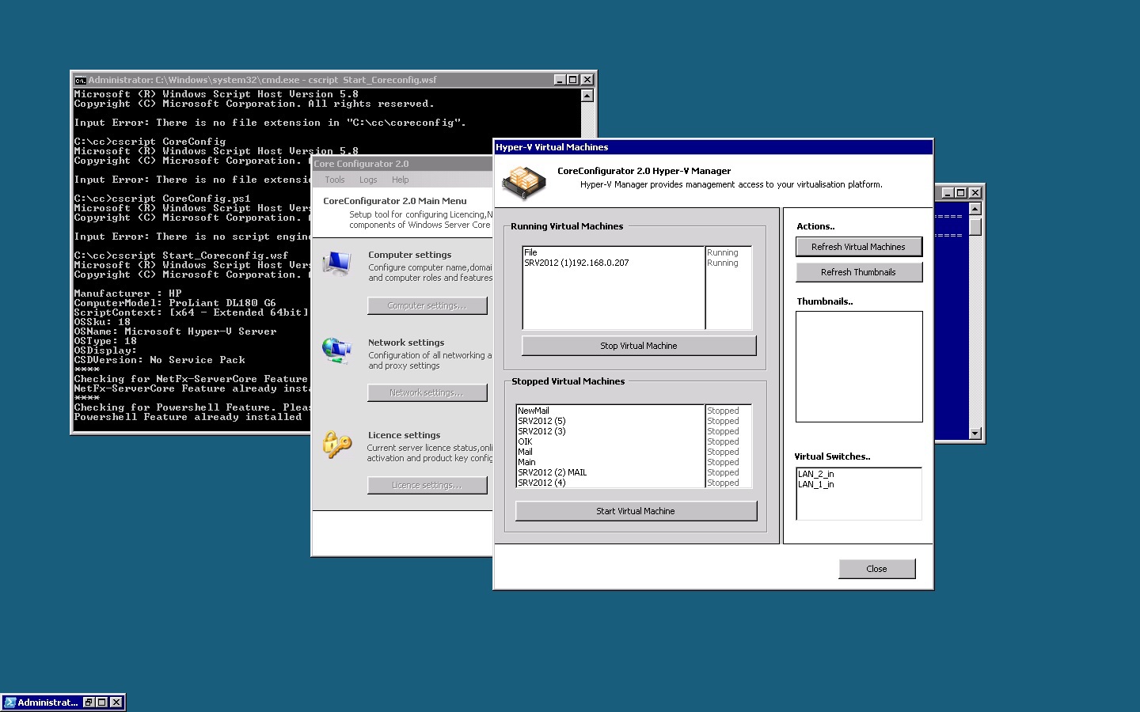Image resolution: width=1140 pixels, height=712 pixels.
Task: Click the cmd window scrollbar up arrow
Action: [x=587, y=96]
